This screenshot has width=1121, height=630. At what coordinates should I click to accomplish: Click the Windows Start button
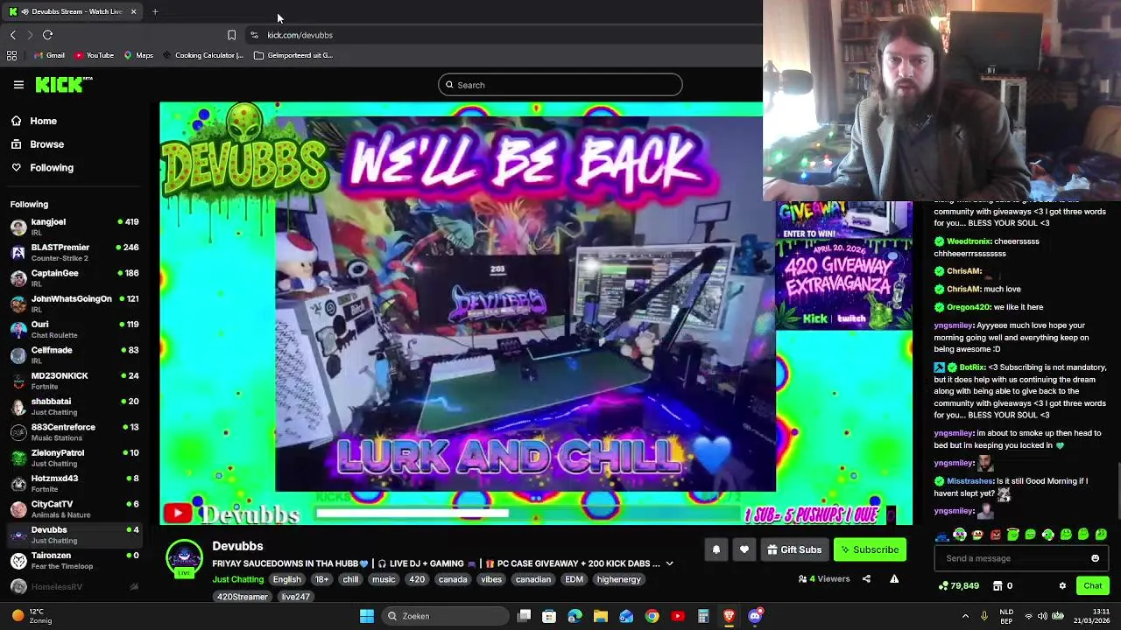click(367, 616)
